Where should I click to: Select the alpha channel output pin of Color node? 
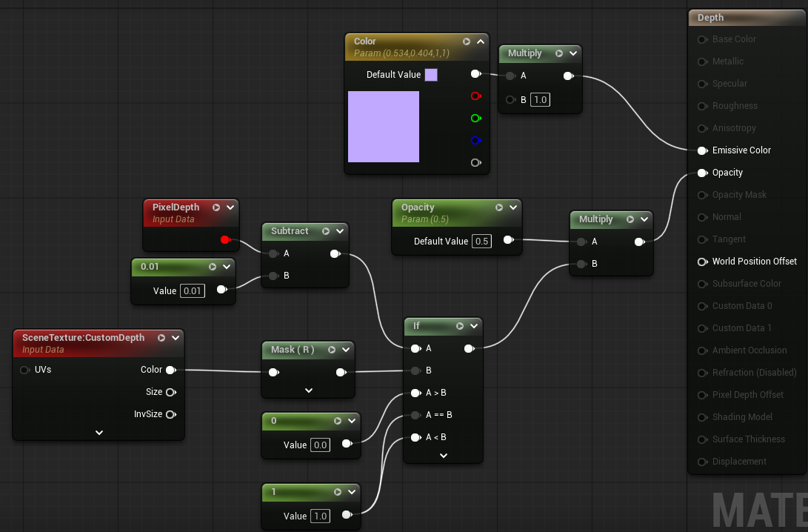pyautogui.click(x=476, y=162)
